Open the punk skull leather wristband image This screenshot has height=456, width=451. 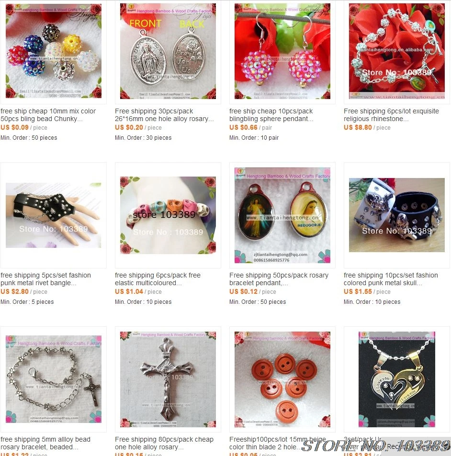pyautogui.click(x=396, y=215)
